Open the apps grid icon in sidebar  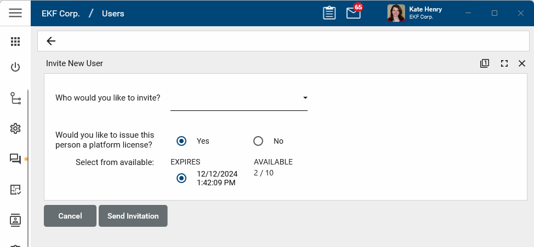(15, 42)
